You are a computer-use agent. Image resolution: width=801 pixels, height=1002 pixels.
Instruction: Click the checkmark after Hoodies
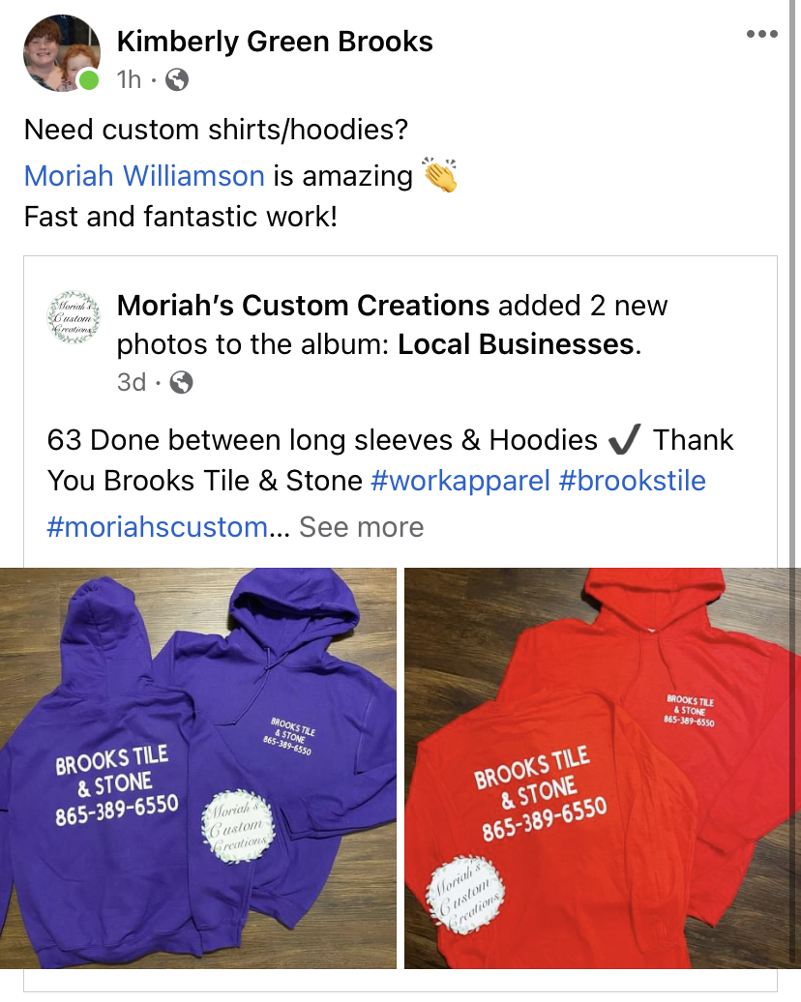pos(624,440)
